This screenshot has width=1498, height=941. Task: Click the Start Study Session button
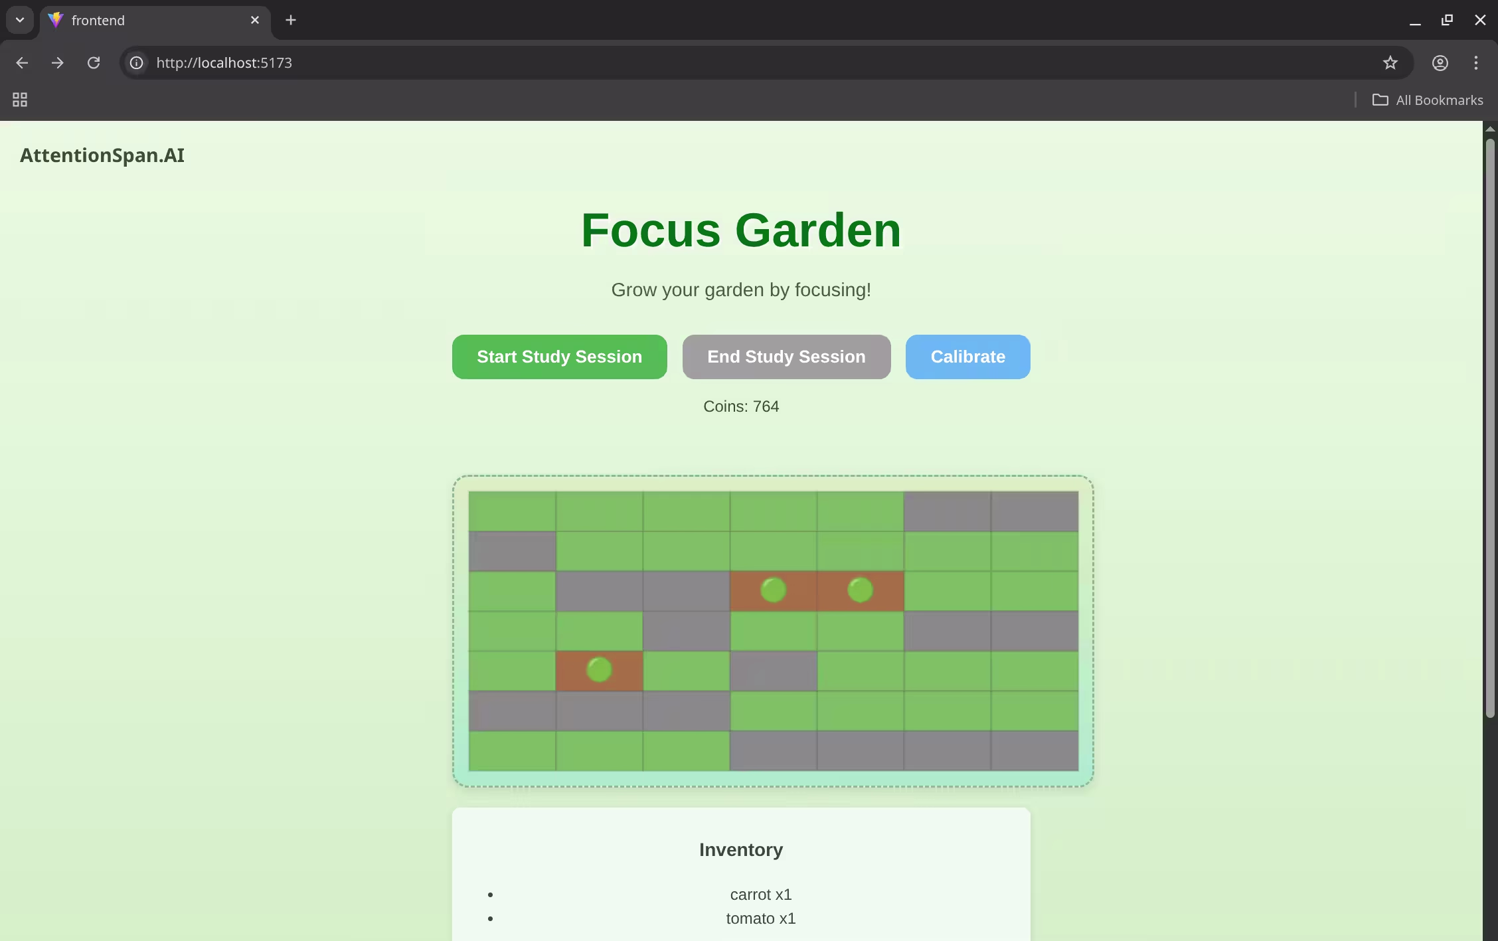click(558, 357)
